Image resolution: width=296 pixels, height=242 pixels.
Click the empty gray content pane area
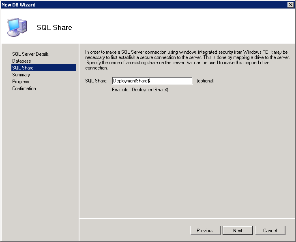(x=187, y=154)
